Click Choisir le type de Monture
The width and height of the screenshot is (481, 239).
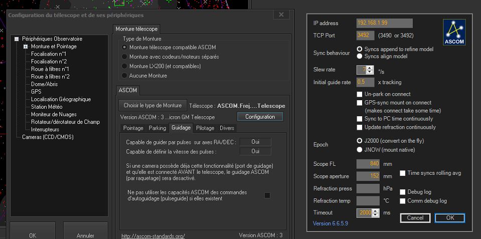pos(152,106)
